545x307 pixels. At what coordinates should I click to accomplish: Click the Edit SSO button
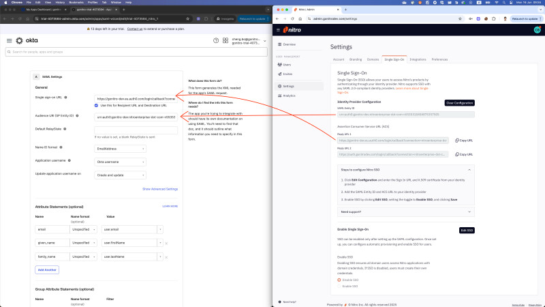point(467,231)
